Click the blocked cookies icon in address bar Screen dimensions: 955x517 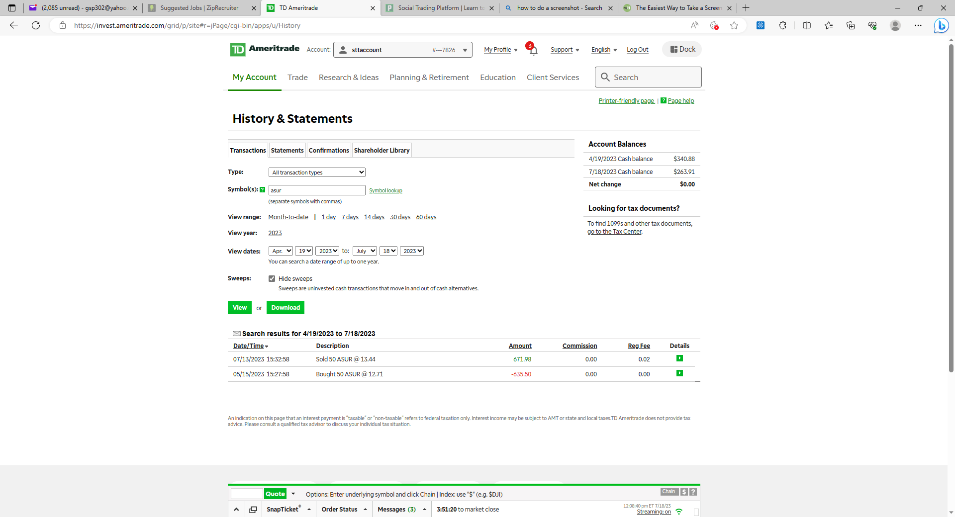(x=714, y=25)
